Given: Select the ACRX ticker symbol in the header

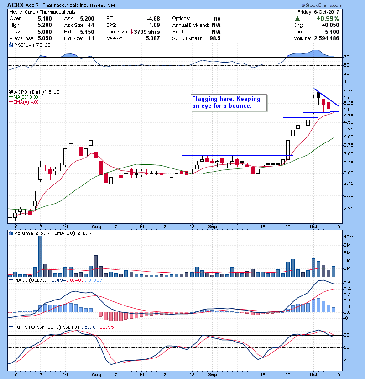Looking at the screenshot, I should 15,5.
